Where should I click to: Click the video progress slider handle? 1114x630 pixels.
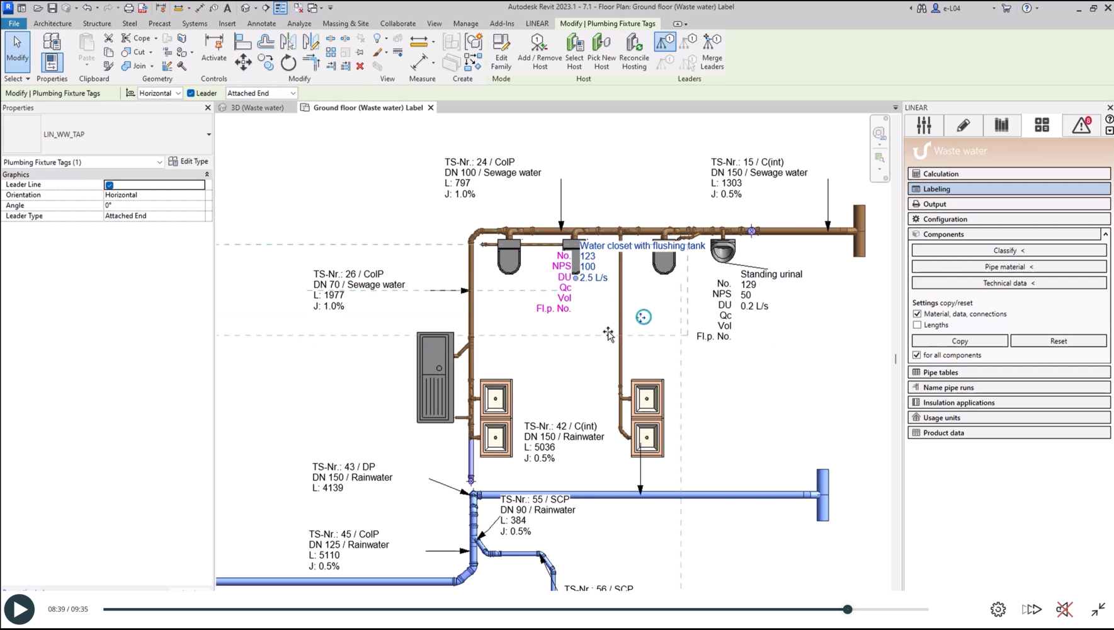coord(848,609)
